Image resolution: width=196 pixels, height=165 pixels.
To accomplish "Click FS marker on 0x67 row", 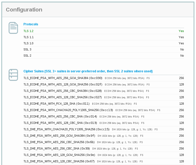I will pos(141,161).
